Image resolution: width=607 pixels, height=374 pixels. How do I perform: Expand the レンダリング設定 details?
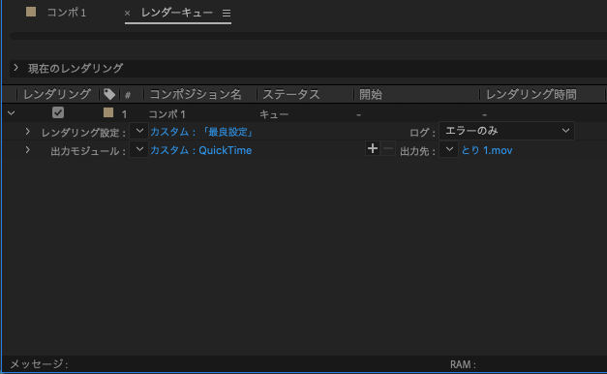click(27, 132)
